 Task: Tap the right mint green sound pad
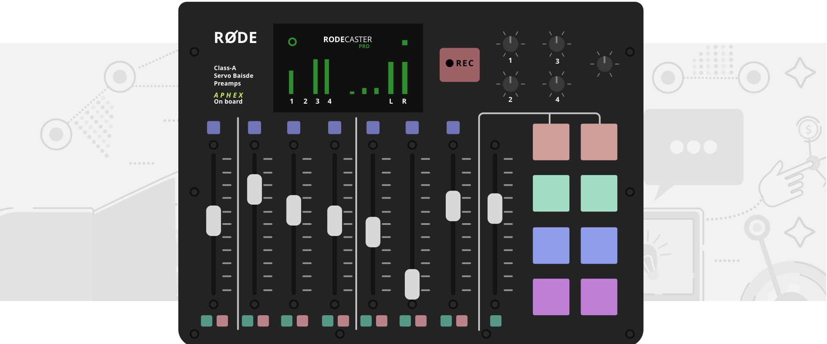coord(599,193)
